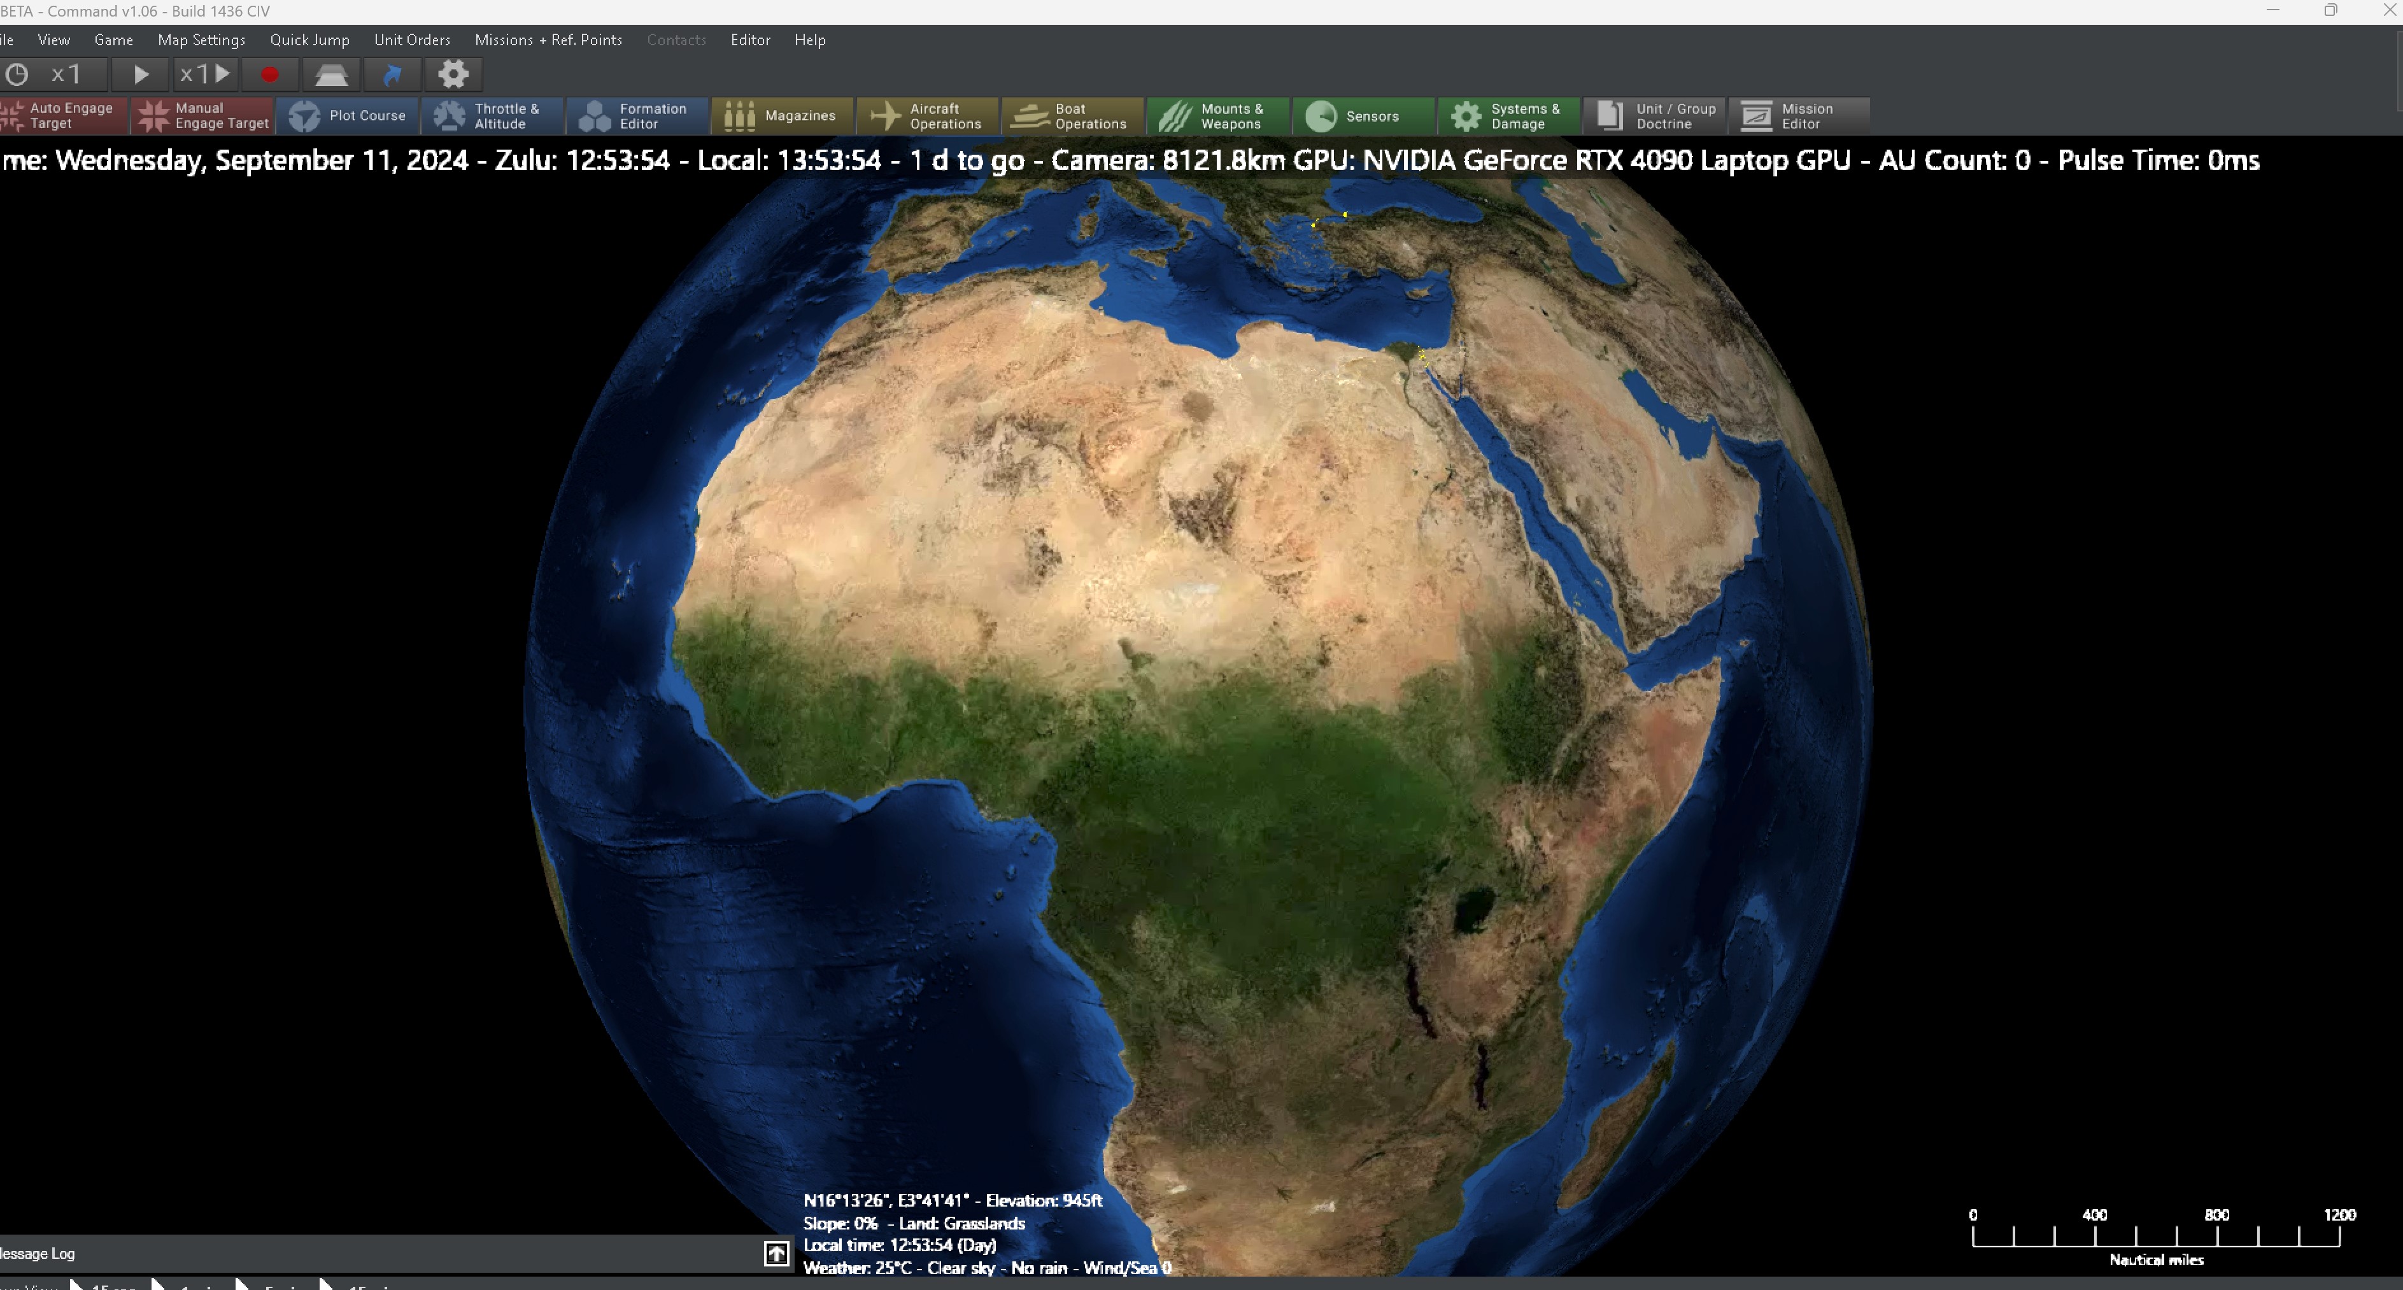2403x1290 pixels.
Task: Open Aircraft Operations
Action: pos(928,117)
